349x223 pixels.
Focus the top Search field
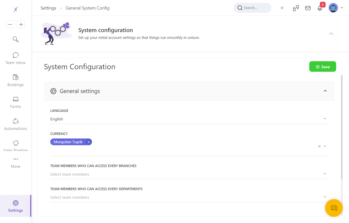click(x=252, y=8)
